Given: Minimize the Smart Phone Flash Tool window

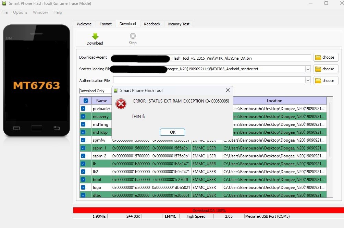Looking at the screenshot, I should (311, 3).
